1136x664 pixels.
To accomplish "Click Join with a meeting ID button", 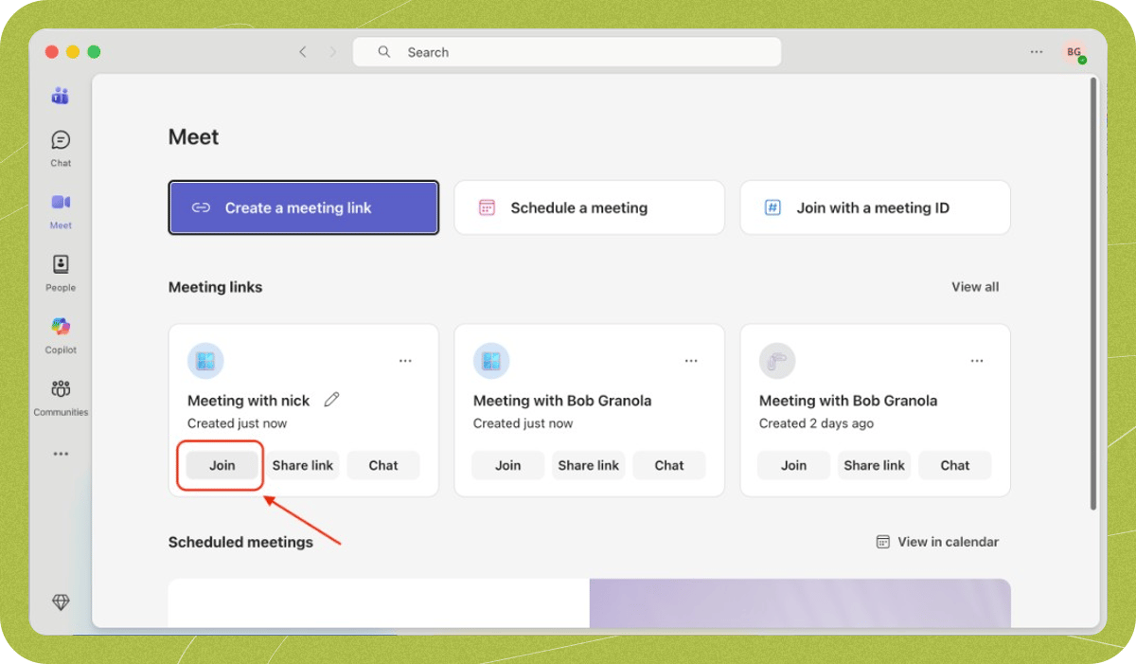I will click(875, 207).
